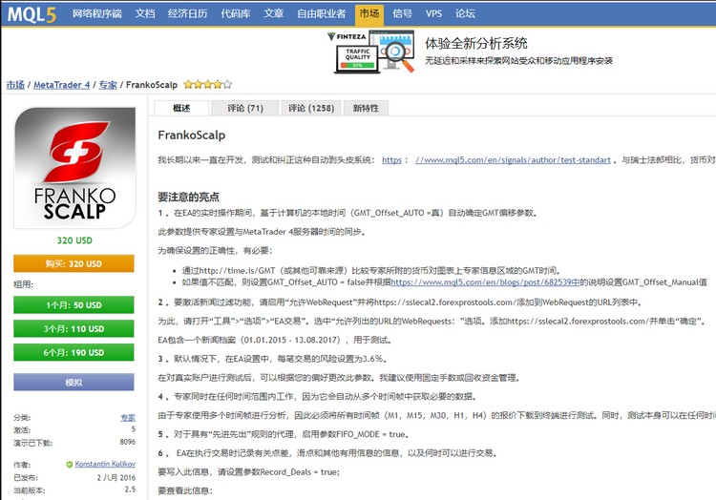The height and width of the screenshot is (500, 716).
Task: Click the 激活 count value 5
Action: 134,429
